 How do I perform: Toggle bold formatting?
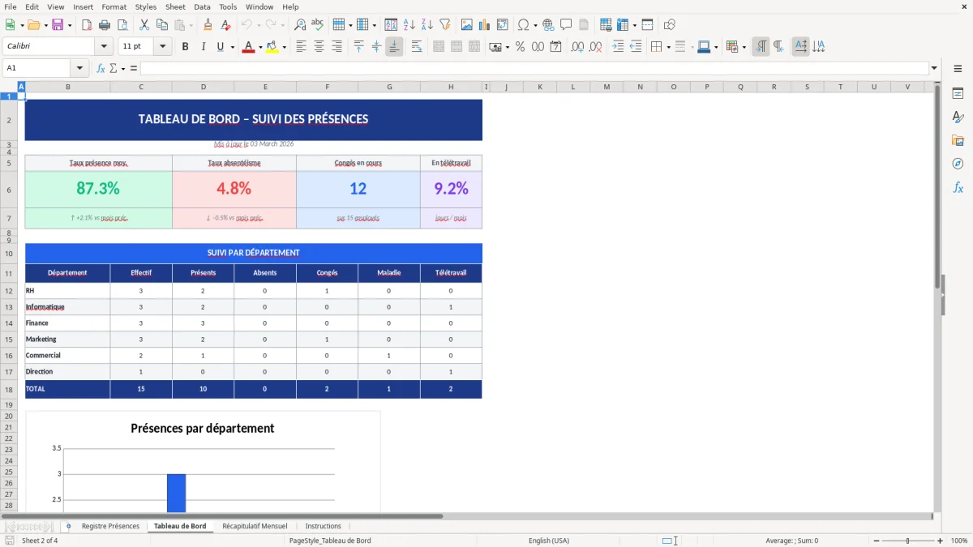pyautogui.click(x=185, y=46)
